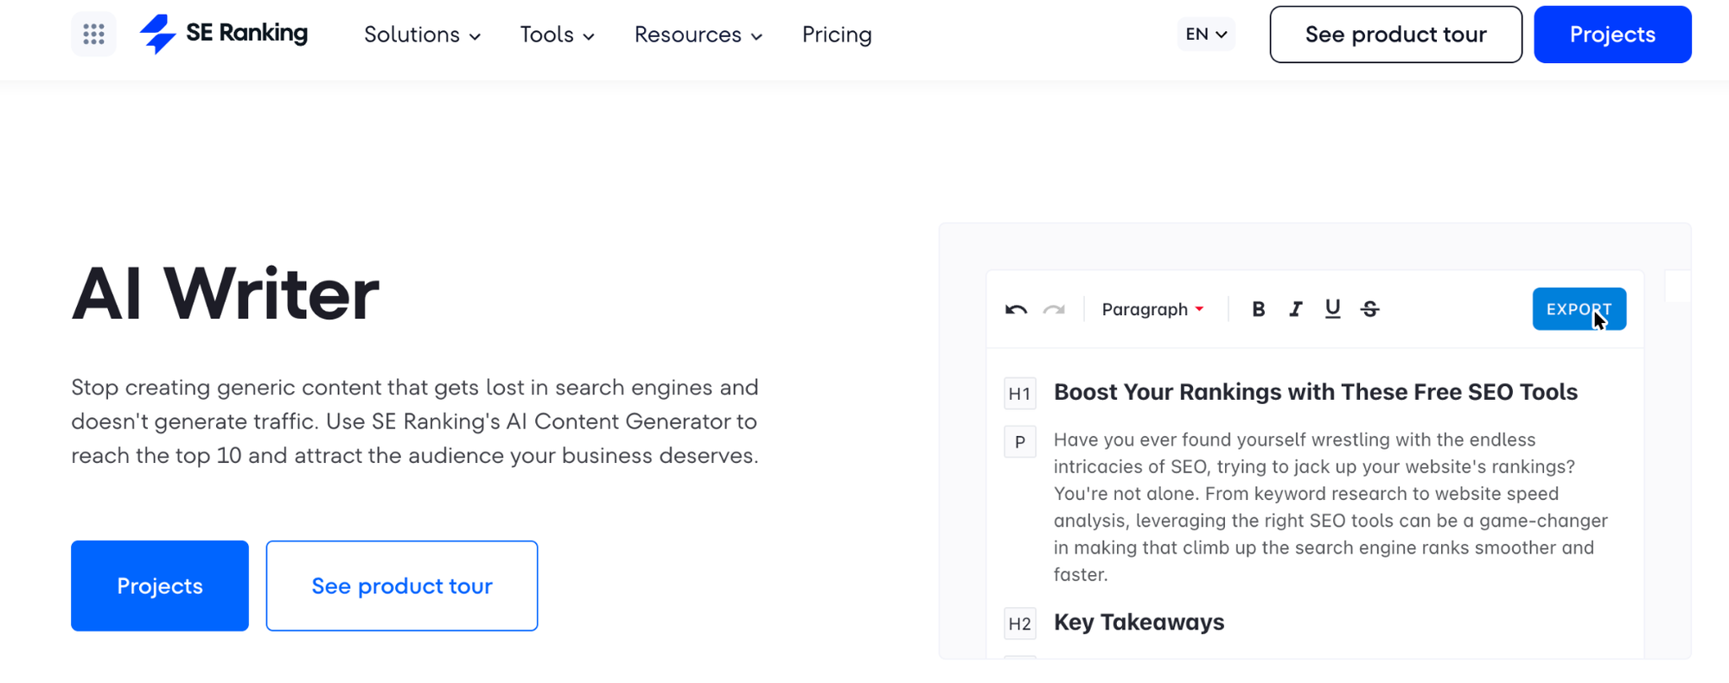This screenshot has width=1729, height=683.
Task: Open the EN language selector
Action: (x=1206, y=35)
